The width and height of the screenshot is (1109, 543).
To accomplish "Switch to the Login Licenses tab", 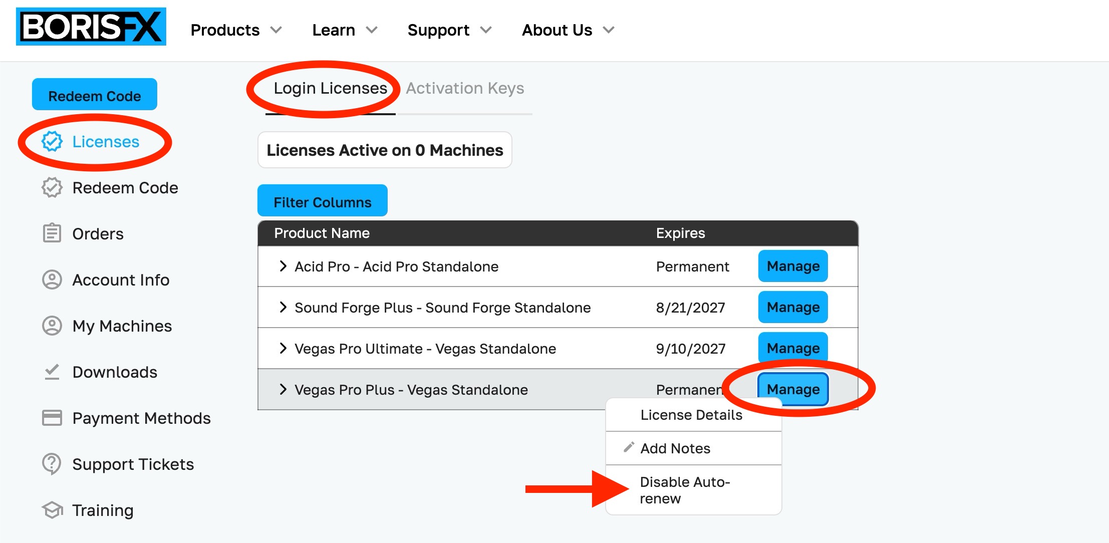I will (331, 88).
